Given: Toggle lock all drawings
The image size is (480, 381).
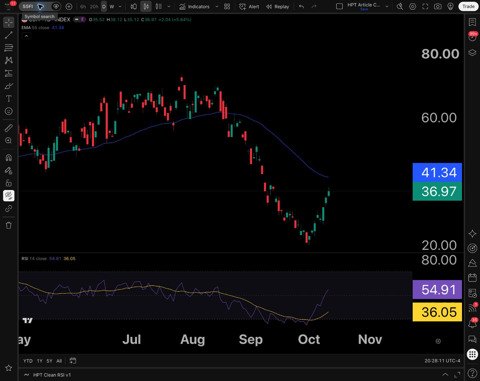Looking at the screenshot, I should point(9,183).
